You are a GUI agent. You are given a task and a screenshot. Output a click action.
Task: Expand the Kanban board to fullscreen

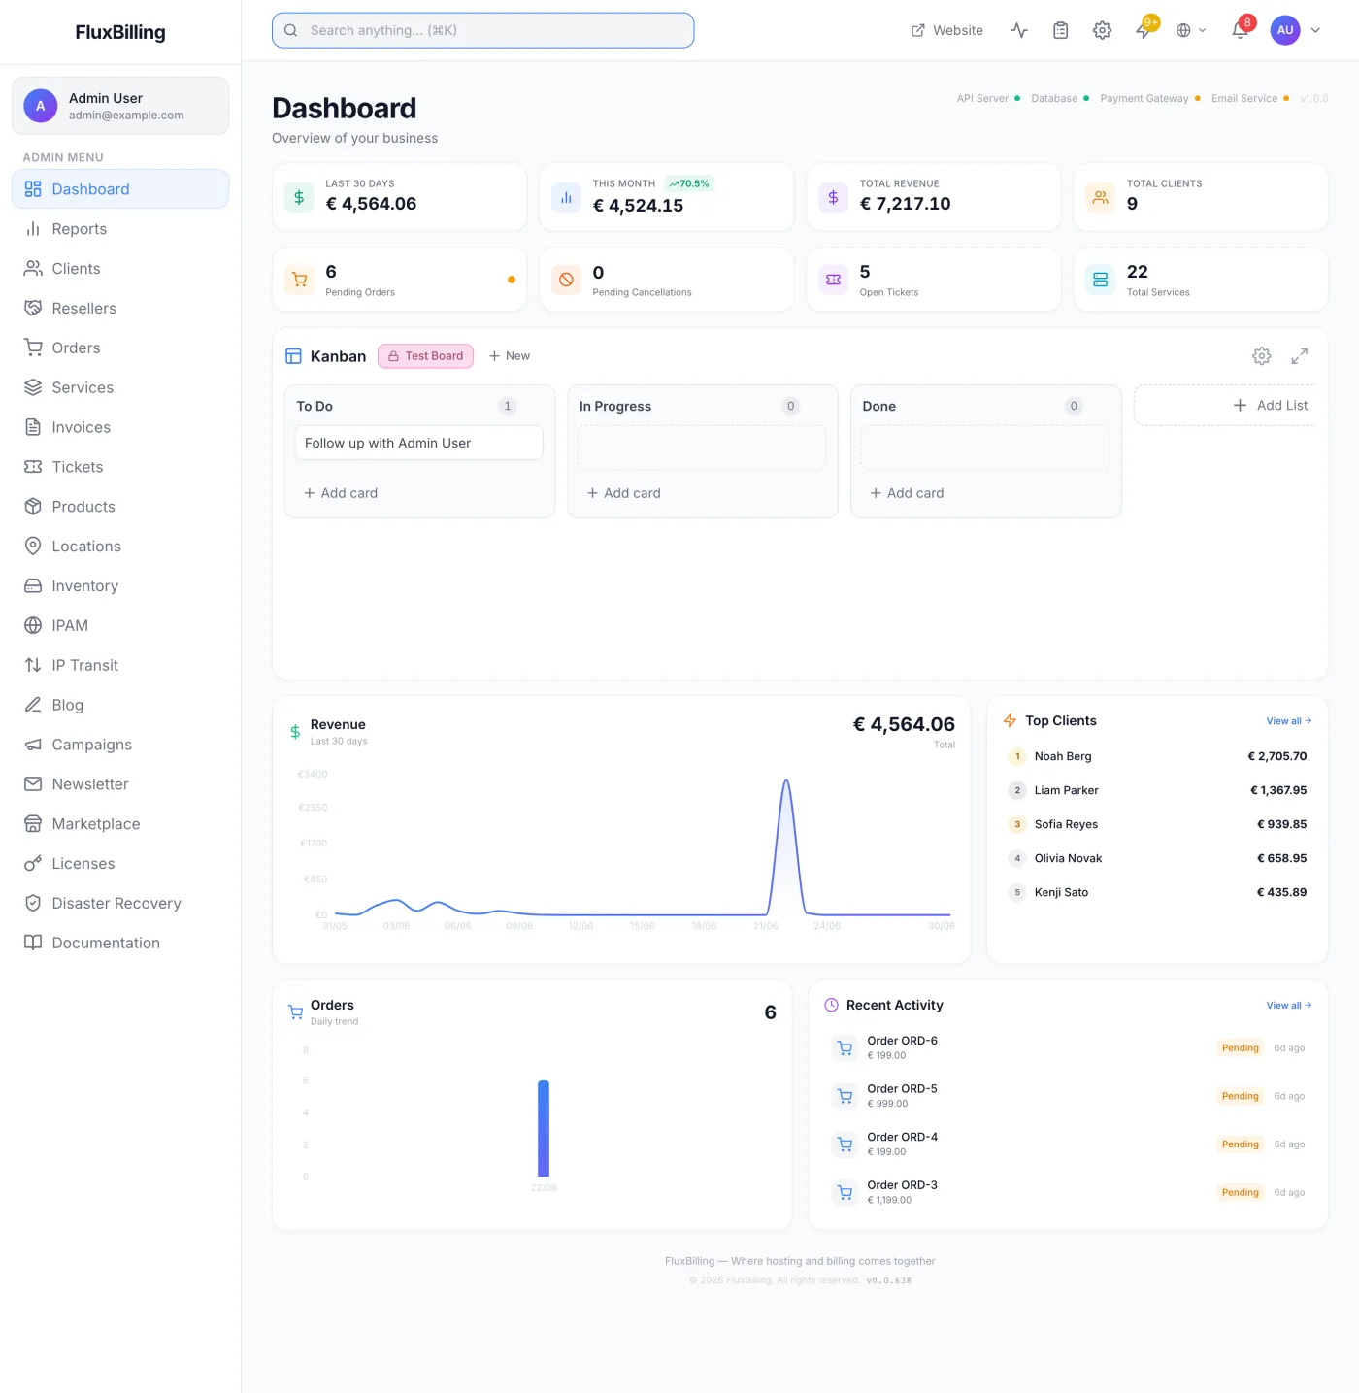[x=1299, y=356]
